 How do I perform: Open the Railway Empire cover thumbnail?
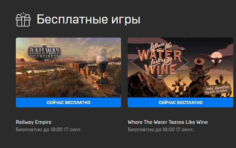[68, 67]
